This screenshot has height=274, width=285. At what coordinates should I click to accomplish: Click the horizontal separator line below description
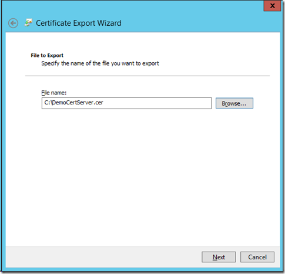(x=147, y=76)
